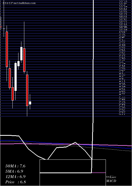The width and height of the screenshot is (132, 186).
Task: Click the '<<Live MACD' label
Action: [111, 179]
